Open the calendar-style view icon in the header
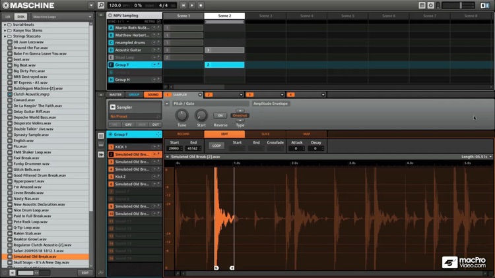This screenshot has width=495, height=278. (x=422, y=5)
